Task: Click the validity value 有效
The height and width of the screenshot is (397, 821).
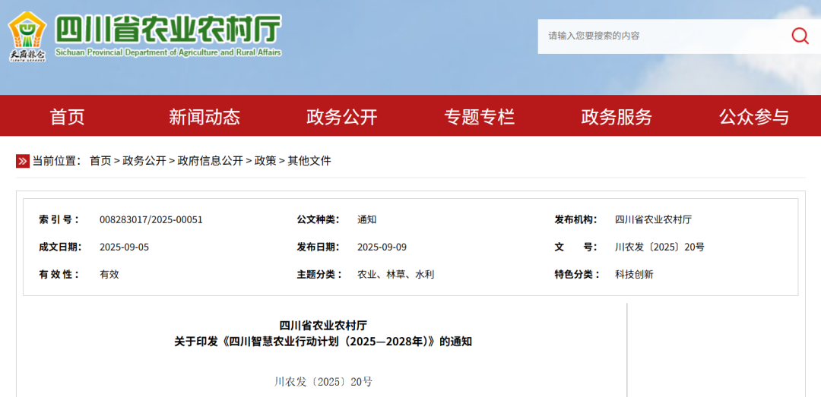Action: tap(109, 275)
